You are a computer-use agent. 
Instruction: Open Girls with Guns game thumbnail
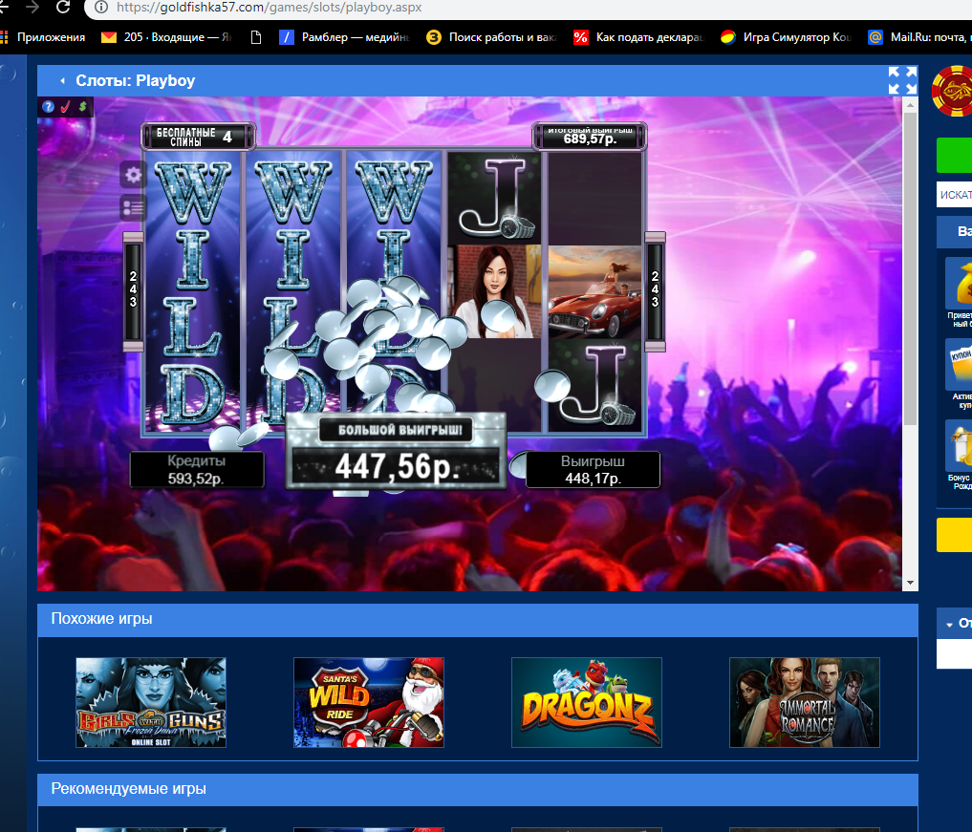(x=151, y=702)
